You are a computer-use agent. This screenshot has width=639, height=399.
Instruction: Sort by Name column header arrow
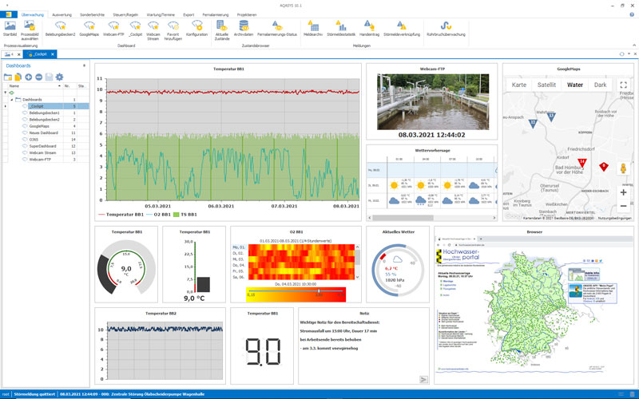click(59, 86)
